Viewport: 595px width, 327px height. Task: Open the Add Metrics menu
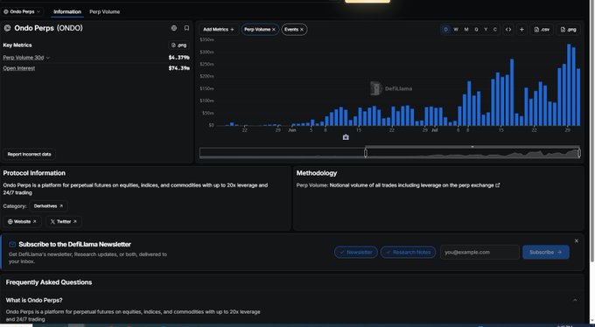[219, 30]
